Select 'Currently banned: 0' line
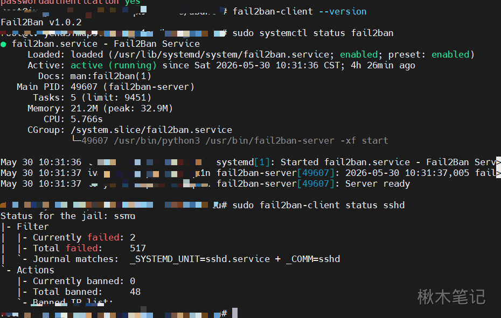 84,281
